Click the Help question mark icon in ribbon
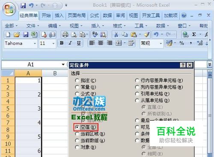 [x=184, y=15]
